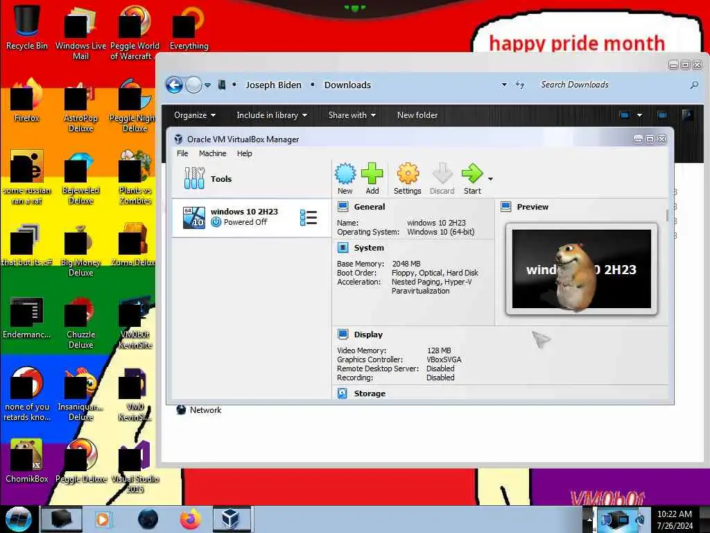Click the Discard toolbar icon

(x=442, y=178)
